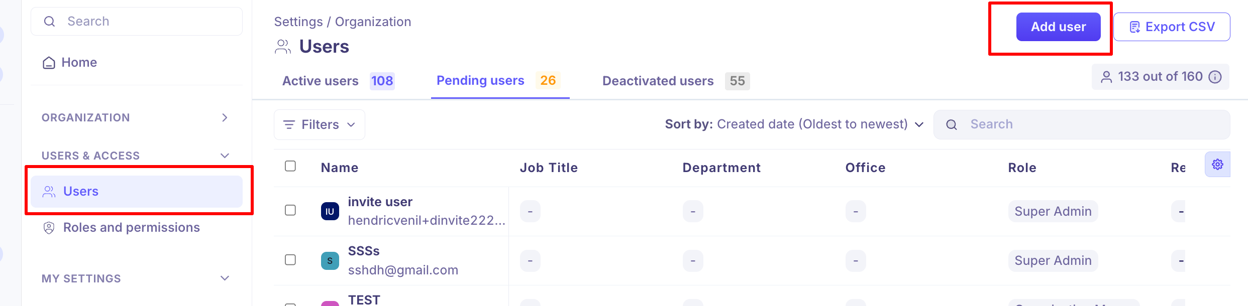
Task: Focus the users table search field
Action: pos(1082,124)
